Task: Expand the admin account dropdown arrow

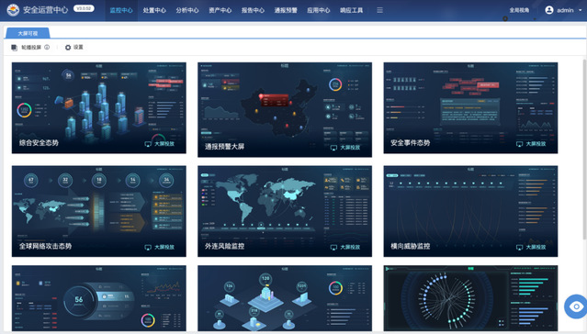Action: tap(581, 10)
